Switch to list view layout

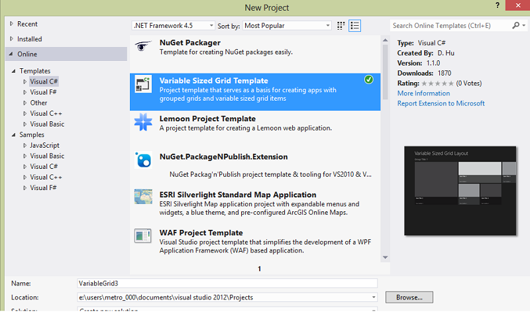(x=355, y=26)
